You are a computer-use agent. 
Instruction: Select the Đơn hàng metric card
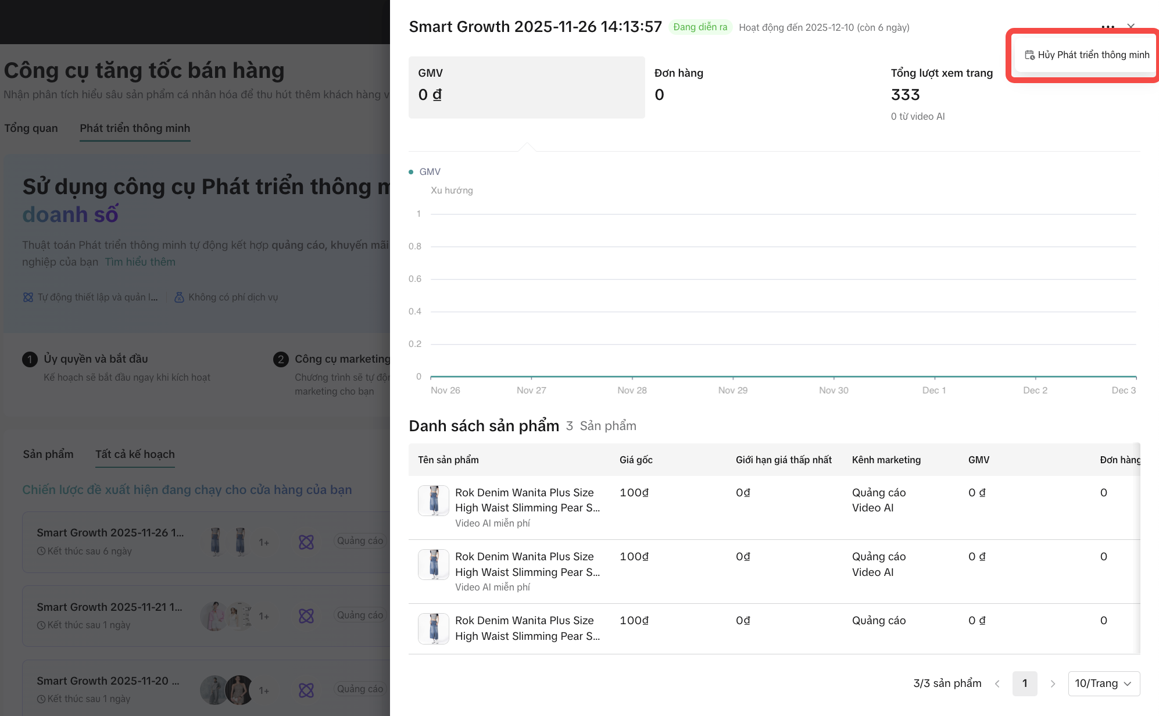763,87
